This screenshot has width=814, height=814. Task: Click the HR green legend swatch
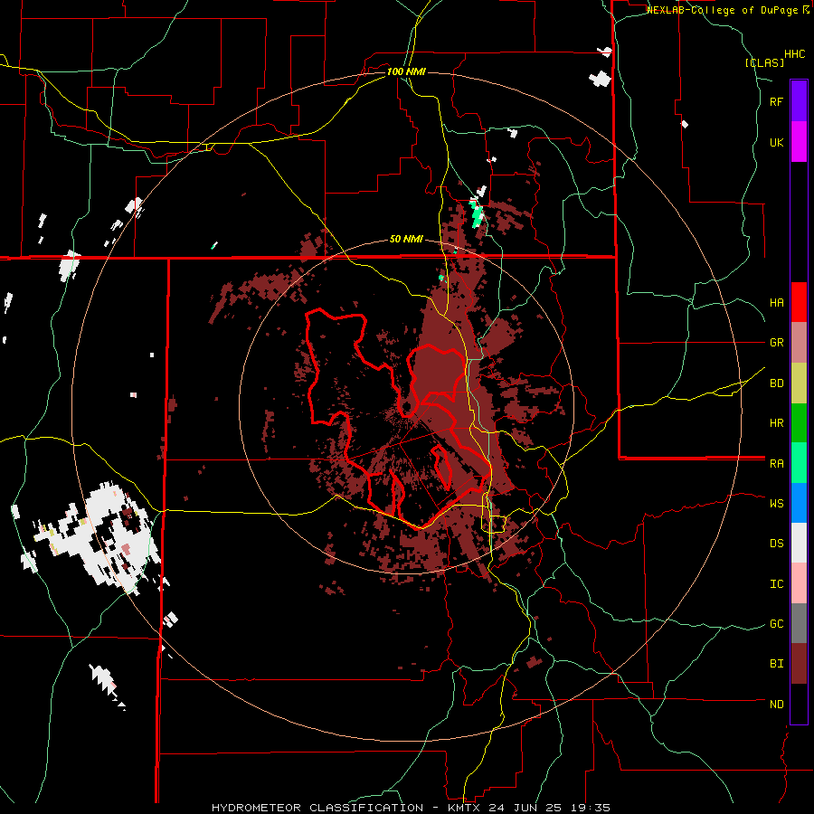(x=799, y=423)
